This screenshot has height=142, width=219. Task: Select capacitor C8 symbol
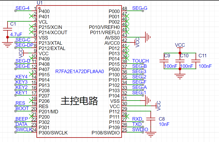pyautogui.click(x=151, y=119)
